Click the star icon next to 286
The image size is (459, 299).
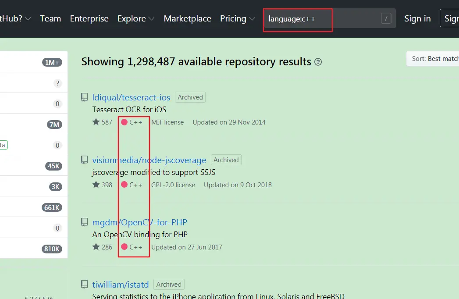[x=96, y=247]
